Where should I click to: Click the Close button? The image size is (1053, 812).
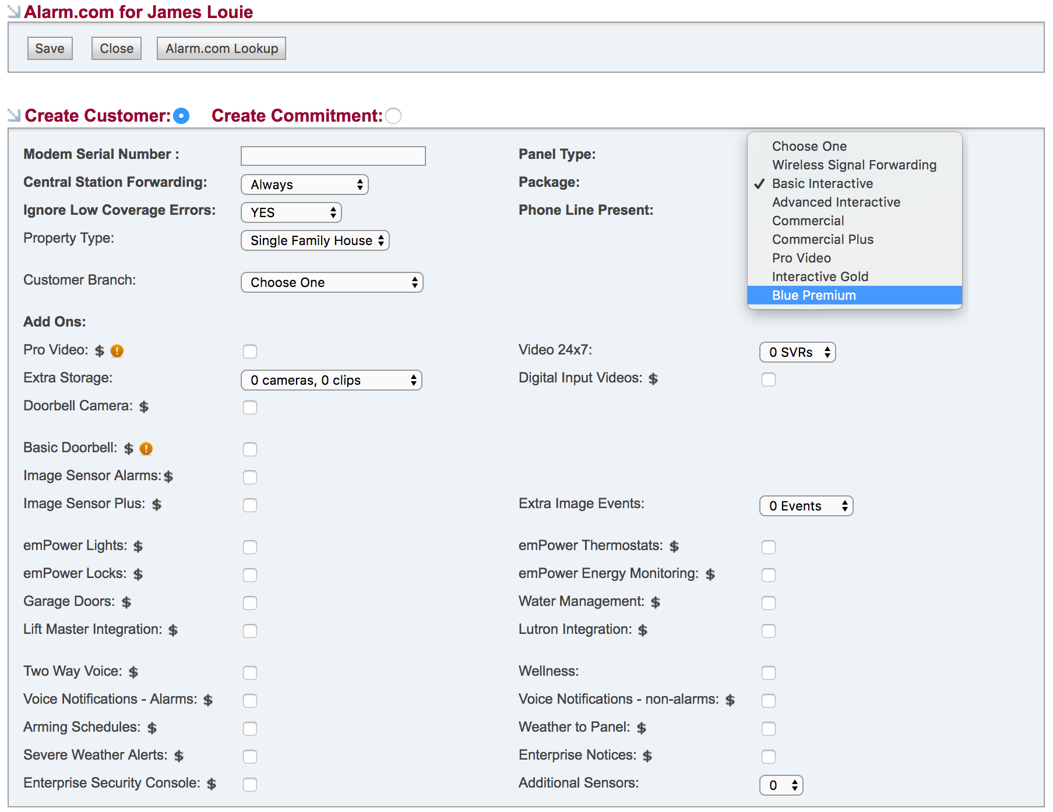click(116, 48)
